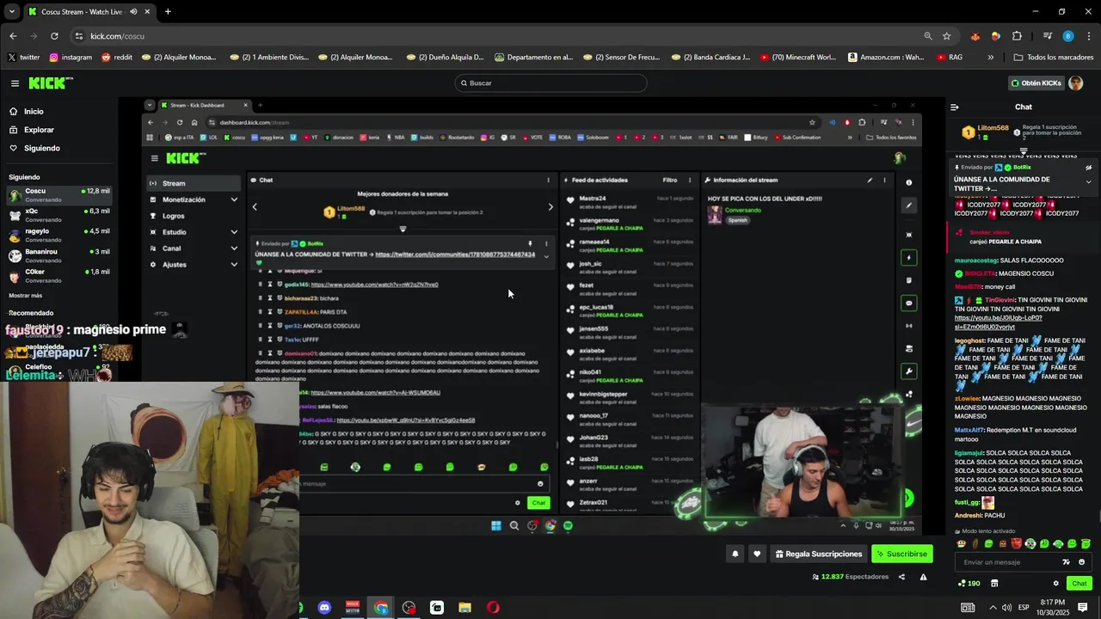Expand Ajustes in the streamed dashboard sidebar
The height and width of the screenshot is (619, 1101).
[x=194, y=265]
